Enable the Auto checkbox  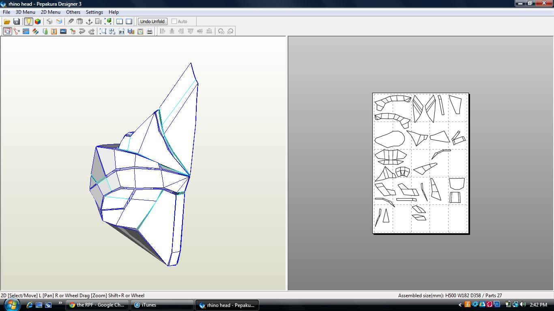174,21
